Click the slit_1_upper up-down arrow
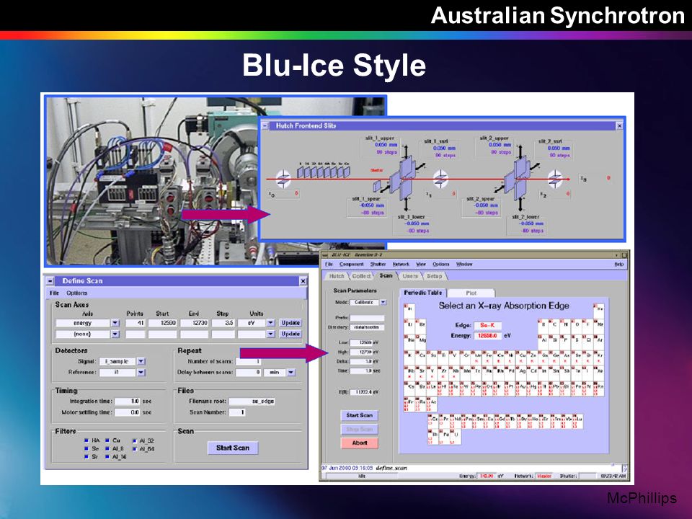 [x=406, y=152]
